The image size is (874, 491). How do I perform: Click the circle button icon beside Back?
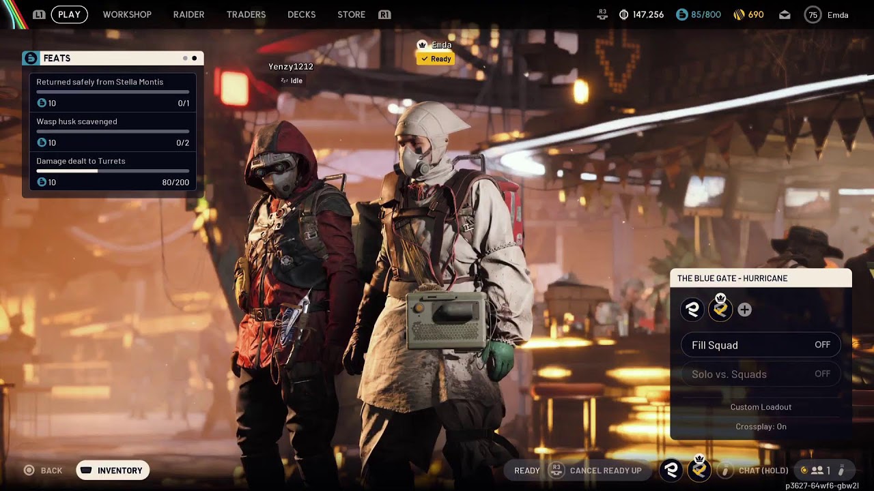click(x=29, y=470)
